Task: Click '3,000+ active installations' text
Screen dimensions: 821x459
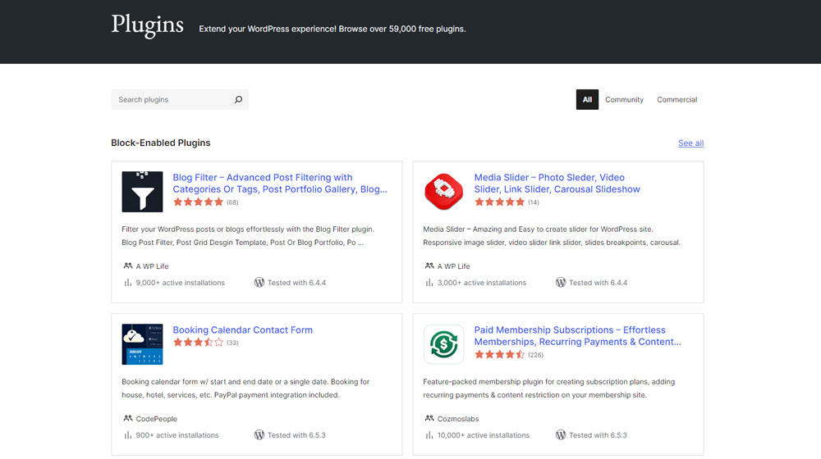Action: [482, 283]
